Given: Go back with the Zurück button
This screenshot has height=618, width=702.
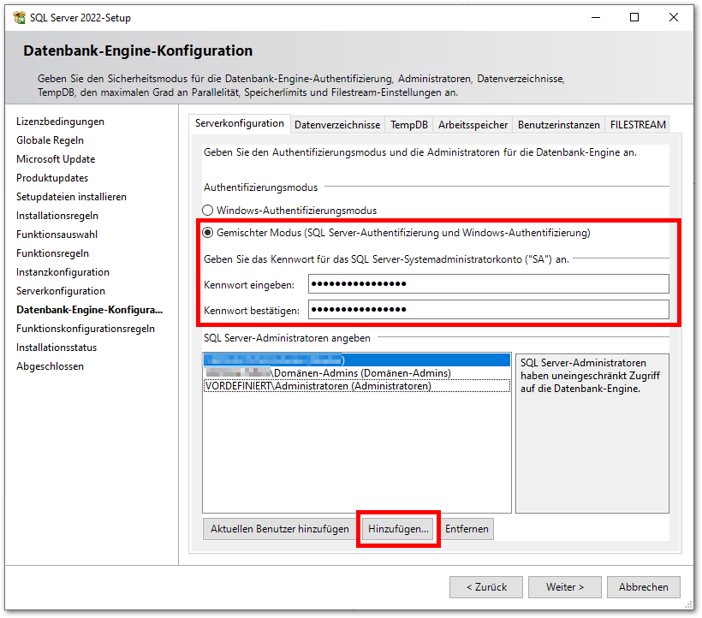Looking at the screenshot, I should [486, 587].
